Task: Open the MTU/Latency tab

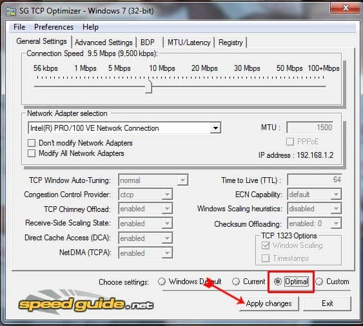Action: pos(189,43)
